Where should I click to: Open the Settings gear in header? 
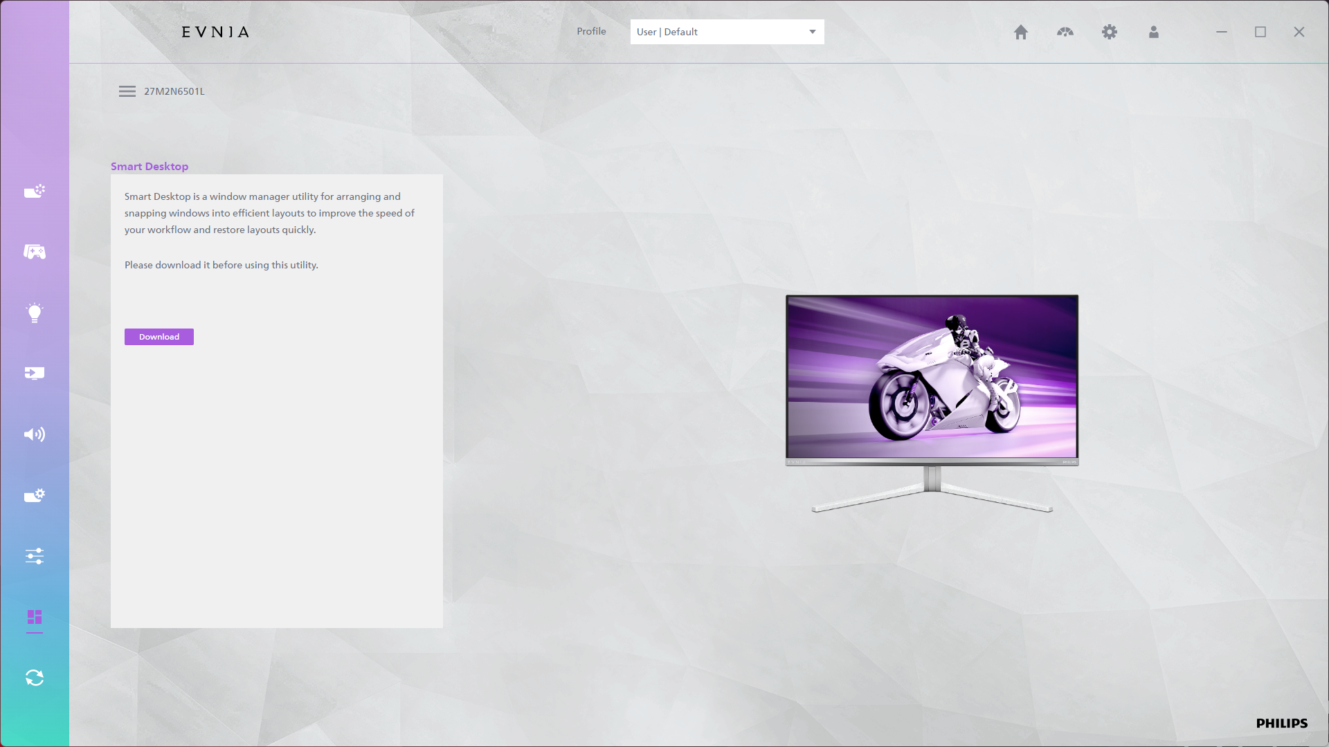(1110, 32)
